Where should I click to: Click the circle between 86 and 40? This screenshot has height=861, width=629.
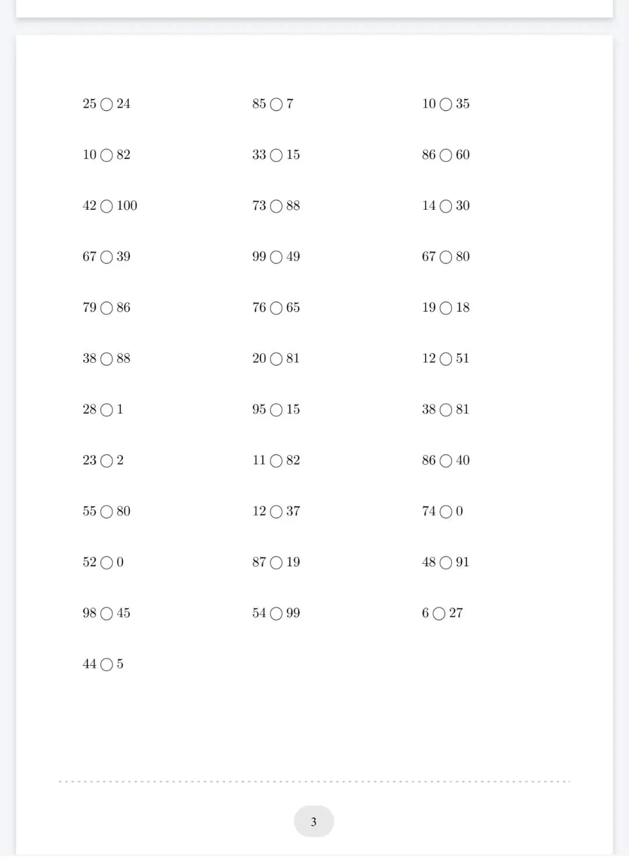446,461
